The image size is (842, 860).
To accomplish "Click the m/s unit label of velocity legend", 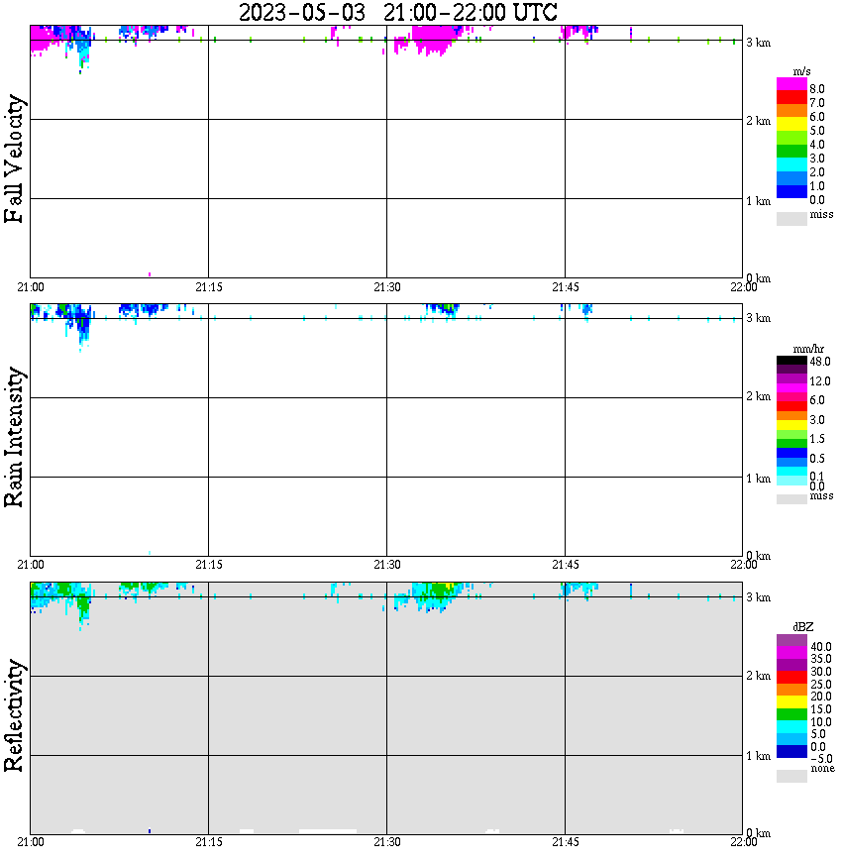I will click(x=800, y=71).
